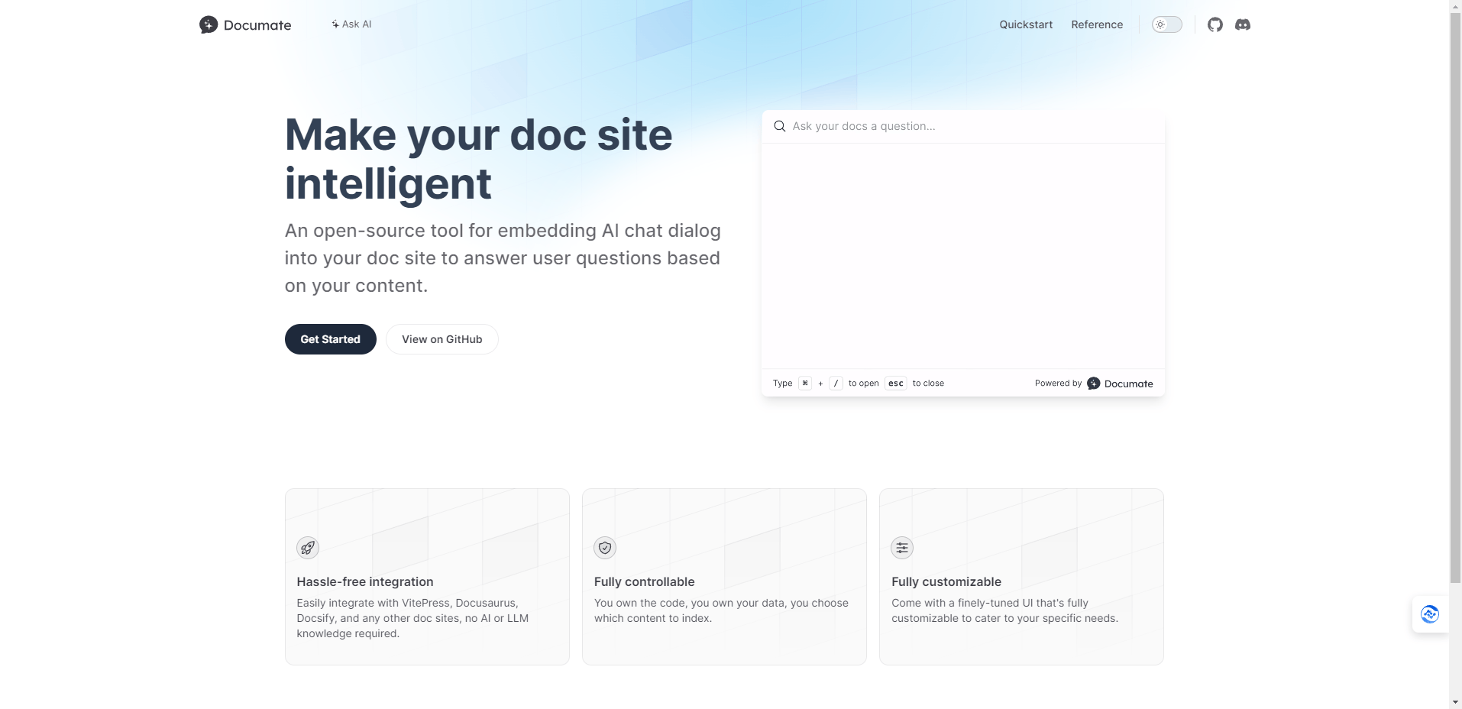Click the View on GitHub button

tap(442, 338)
